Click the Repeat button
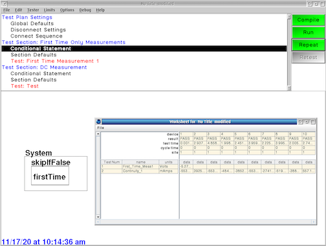Viewport: 326px width, 246px height. click(308, 45)
